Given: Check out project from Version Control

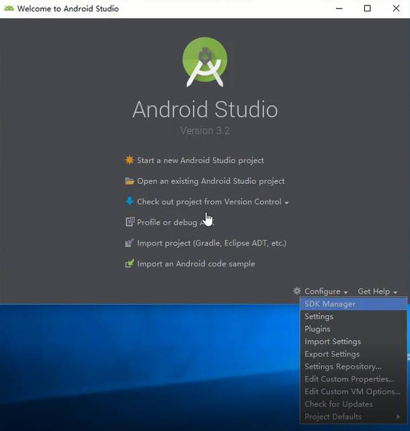Looking at the screenshot, I should [x=209, y=202].
